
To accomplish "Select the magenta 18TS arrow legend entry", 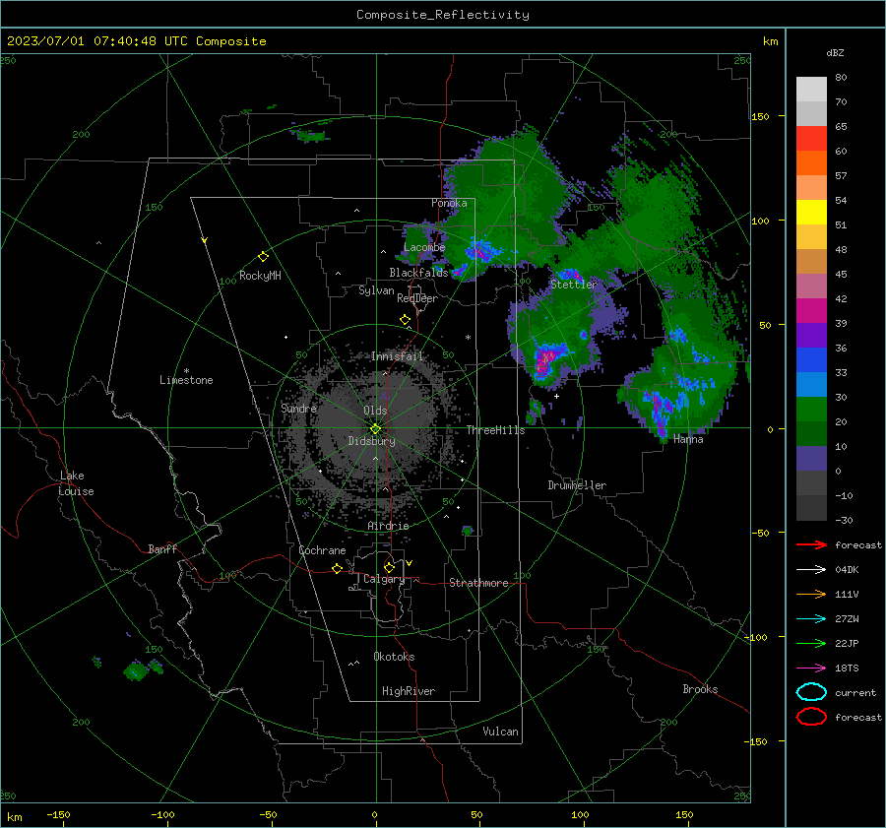I will coord(811,669).
